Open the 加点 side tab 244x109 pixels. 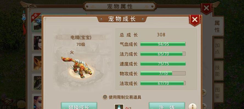[x=217, y=48]
